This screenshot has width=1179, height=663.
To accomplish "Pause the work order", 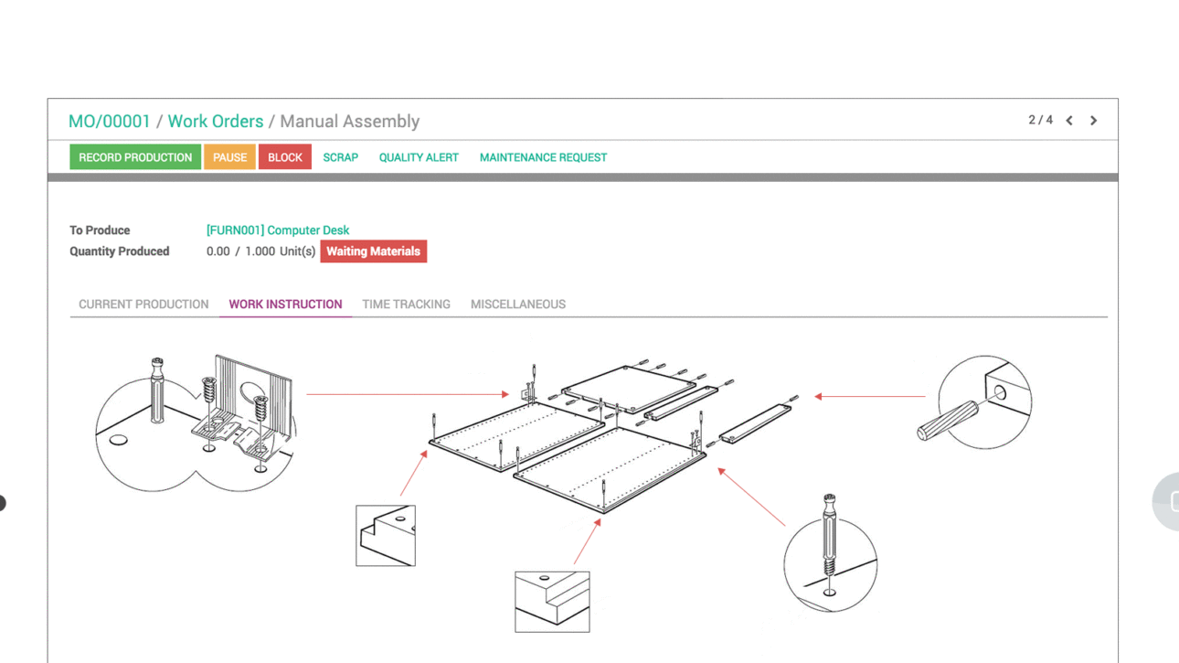I will 229,157.
